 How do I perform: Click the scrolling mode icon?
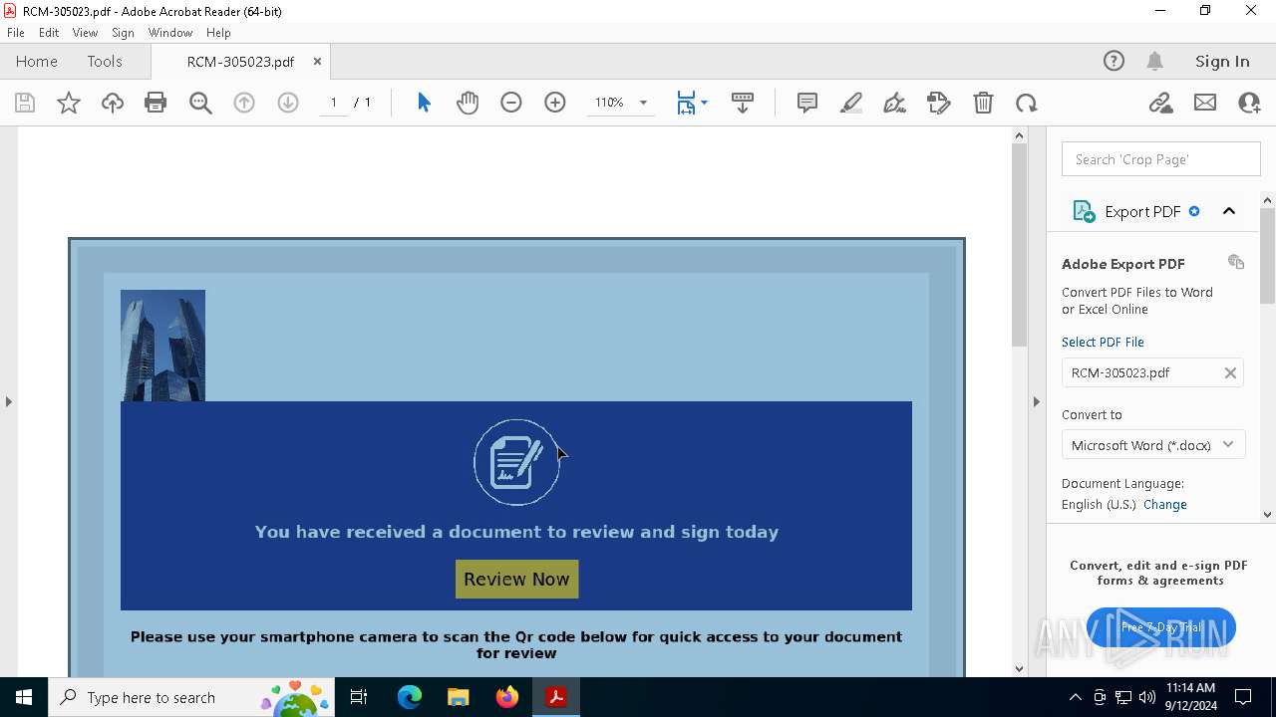[743, 103]
